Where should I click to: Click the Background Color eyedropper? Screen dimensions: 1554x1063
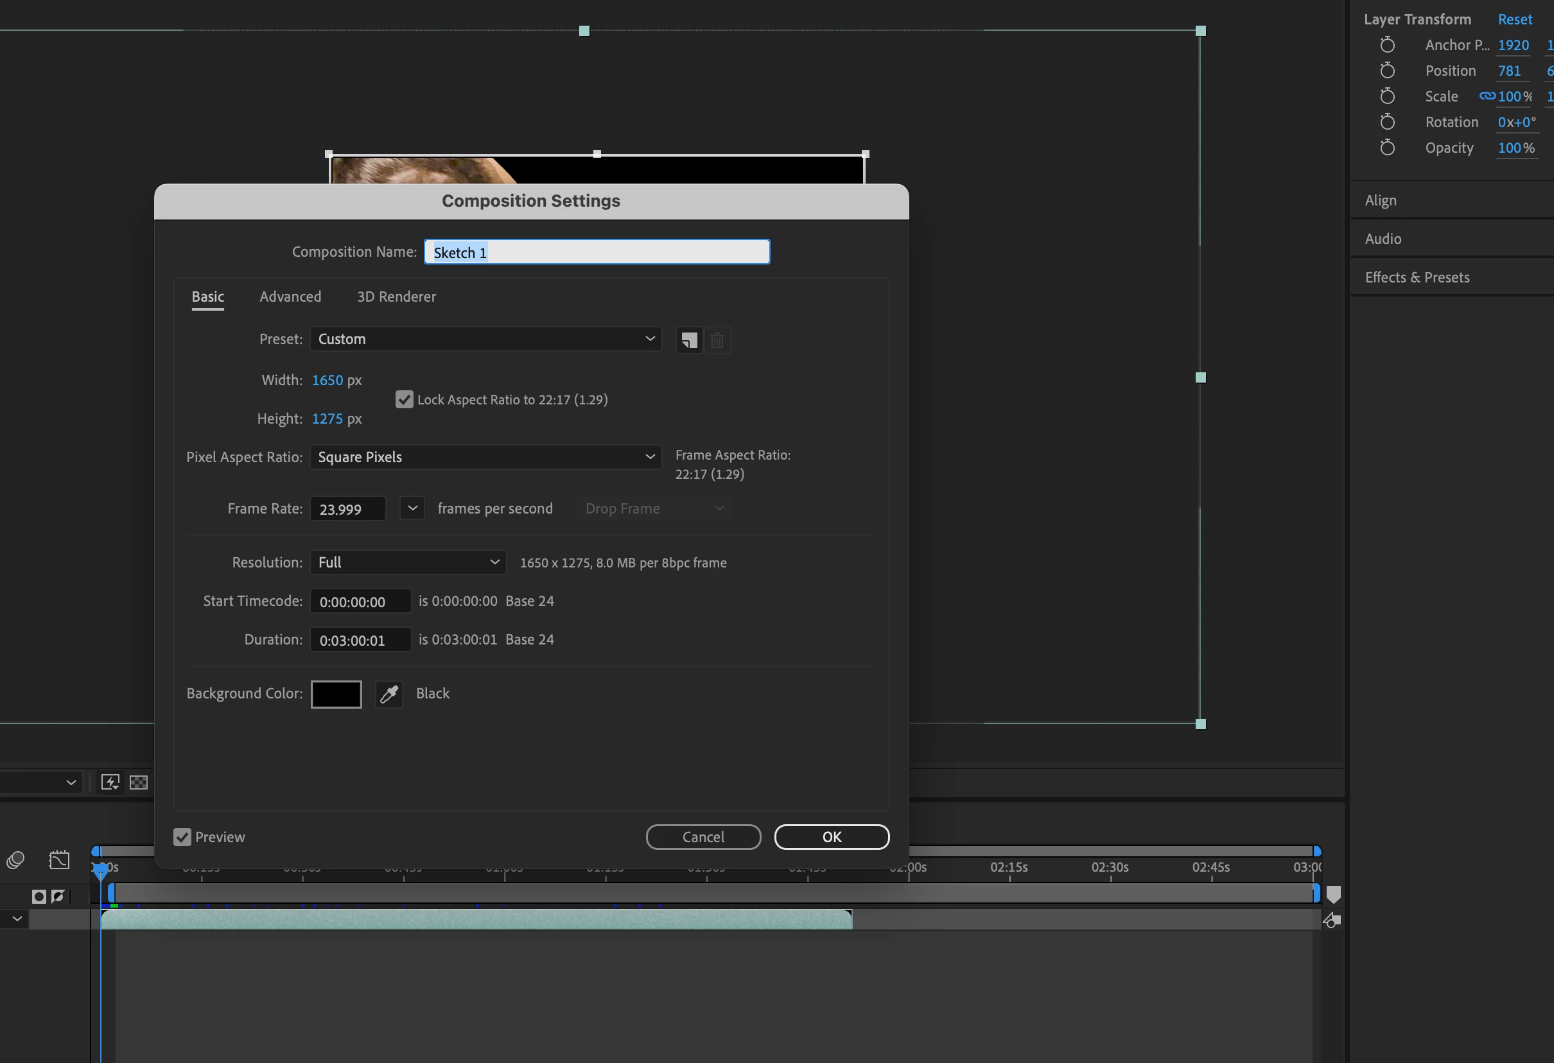tap(388, 694)
